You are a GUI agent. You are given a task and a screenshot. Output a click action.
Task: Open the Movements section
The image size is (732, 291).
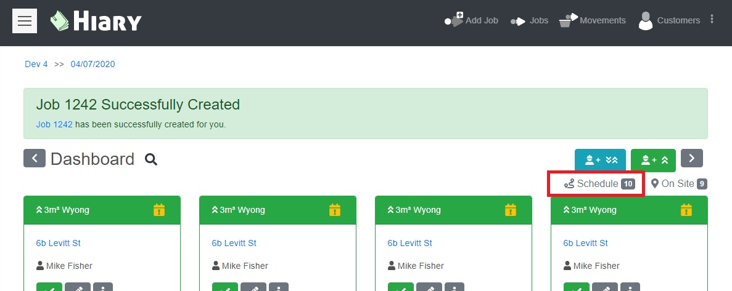point(593,20)
